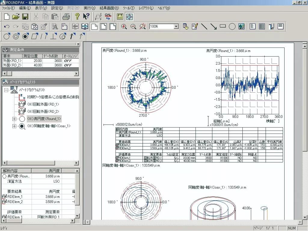Click the Zoom In magnifier icon
This screenshot has height=231, width=308.
(x=124, y=26)
